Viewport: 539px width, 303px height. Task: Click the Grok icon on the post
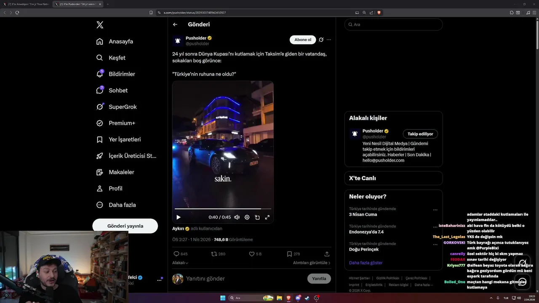tap(321, 40)
